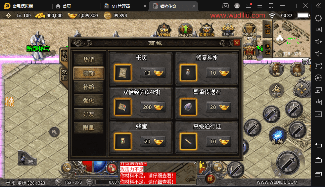Open the VIP特权 icon
This screenshot has width=325, height=187.
click(164, 30)
